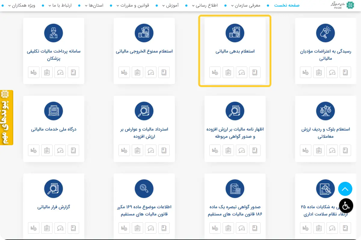Click the money-hand icon above استعلام بدهی مالیاتی
Image resolution: width=361 pixels, height=240 pixels.
235,33
